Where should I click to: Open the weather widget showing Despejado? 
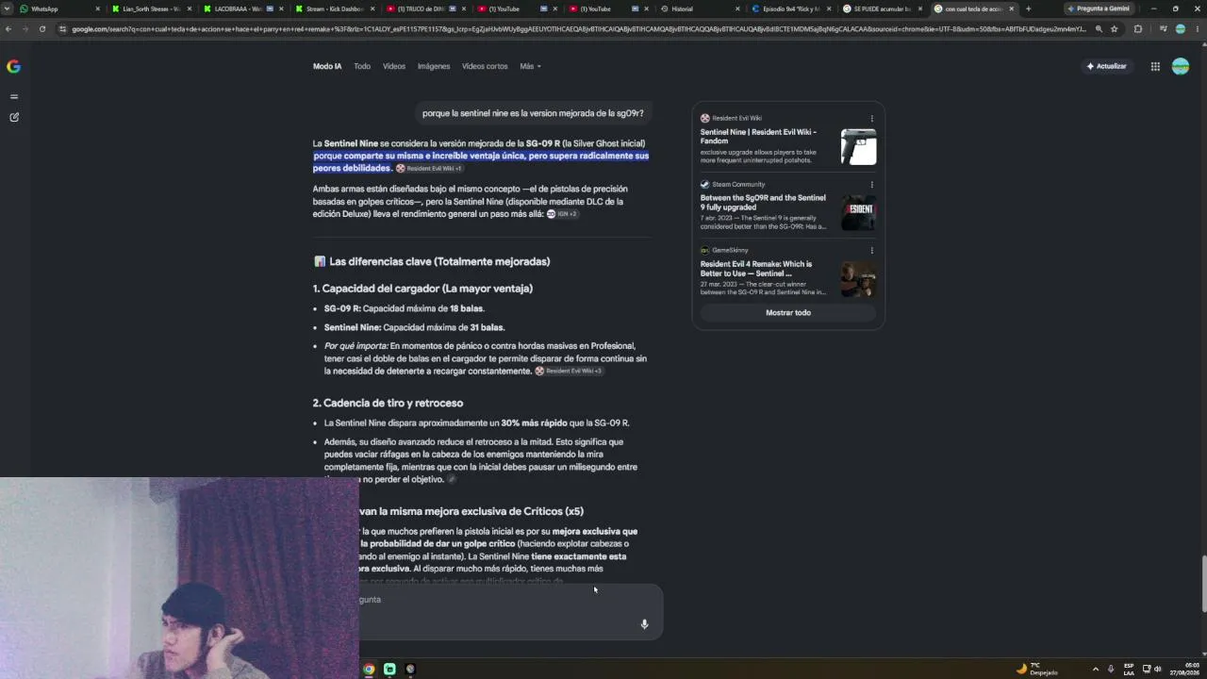pos(1036,670)
